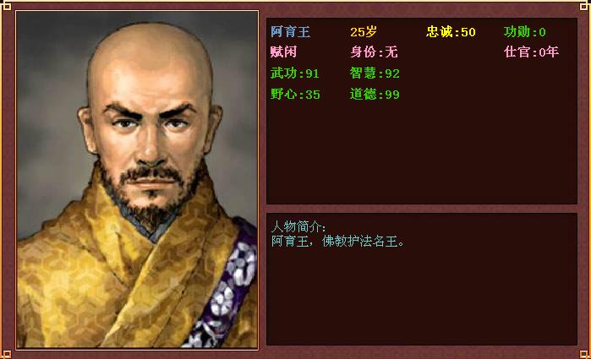Click the 野心:35 ambition stat
591x359 pixels.
(x=295, y=94)
